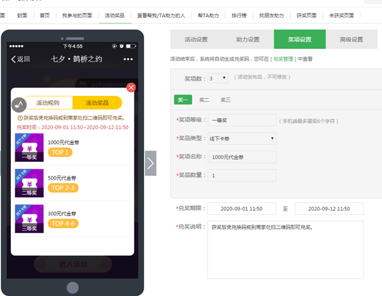Select the 奖一 tab
The image size is (382, 296).
(x=183, y=100)
